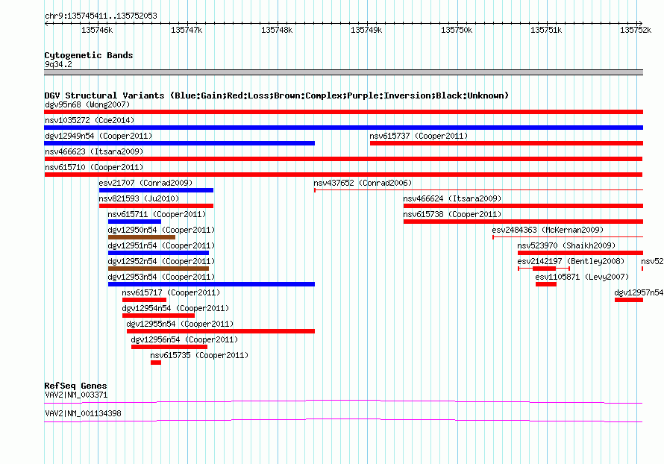The width and height of the screenshot is (664, 464).
Task: Click the Cytogenetic Bands track title
Action: click(89, 55)
